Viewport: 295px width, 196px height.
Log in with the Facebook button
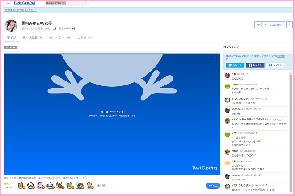point(255,65)
